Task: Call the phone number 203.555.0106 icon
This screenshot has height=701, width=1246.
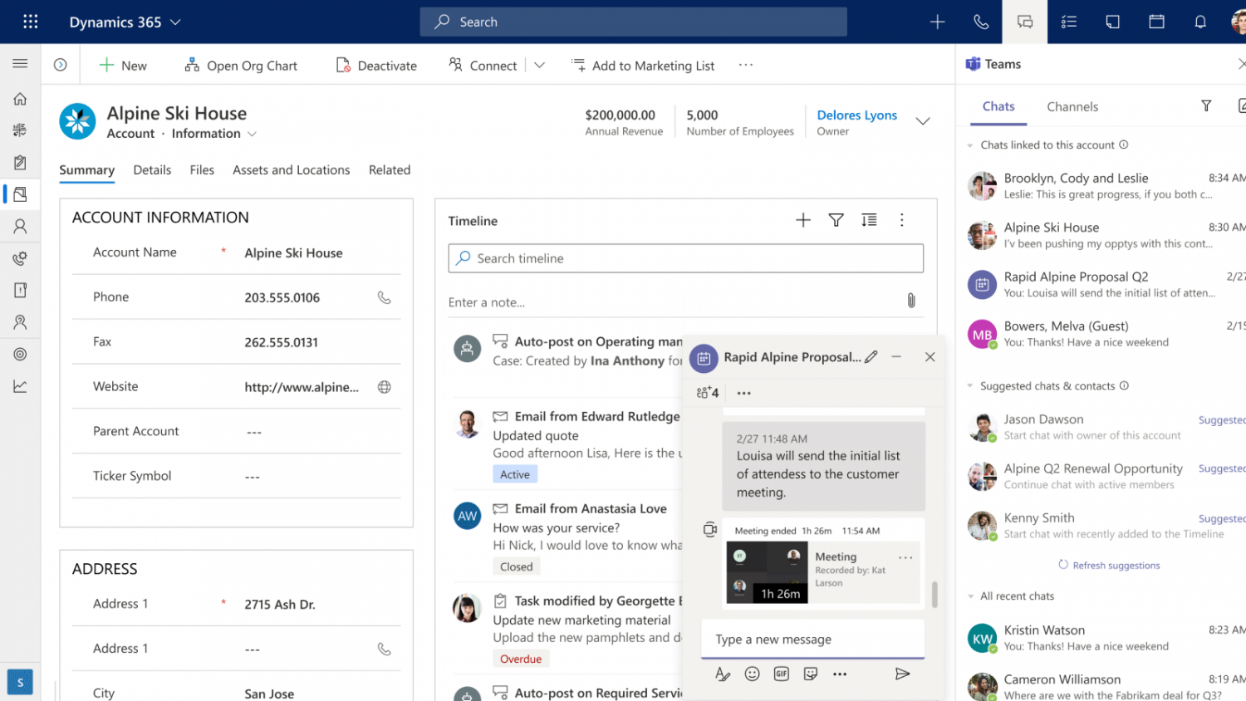Action: (x=384, y=297)
